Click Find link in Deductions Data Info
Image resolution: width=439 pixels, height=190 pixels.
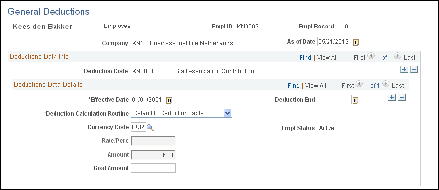(305, 57)
